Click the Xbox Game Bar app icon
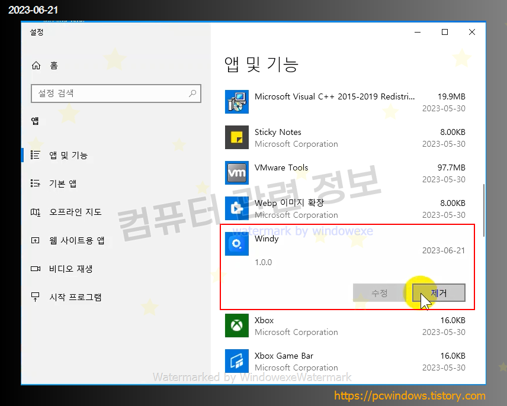 [237, 361]
